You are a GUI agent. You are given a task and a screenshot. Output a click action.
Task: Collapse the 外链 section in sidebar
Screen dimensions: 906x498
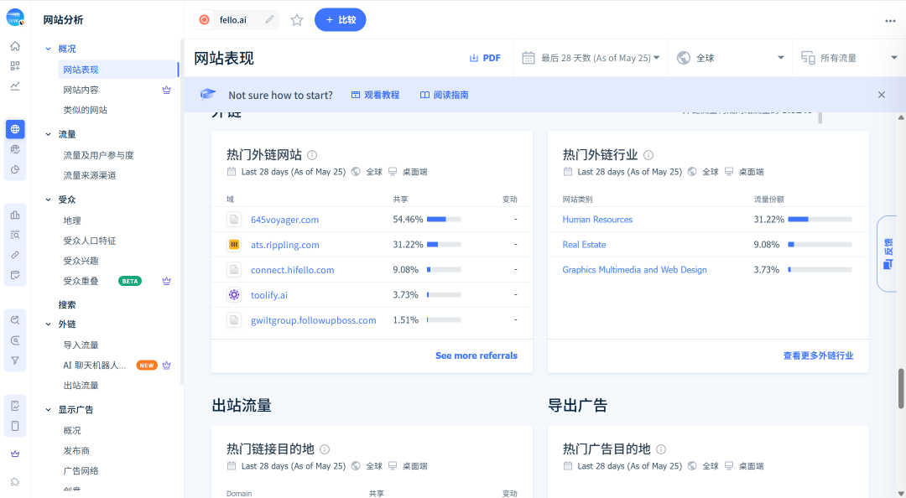(49, 324)
